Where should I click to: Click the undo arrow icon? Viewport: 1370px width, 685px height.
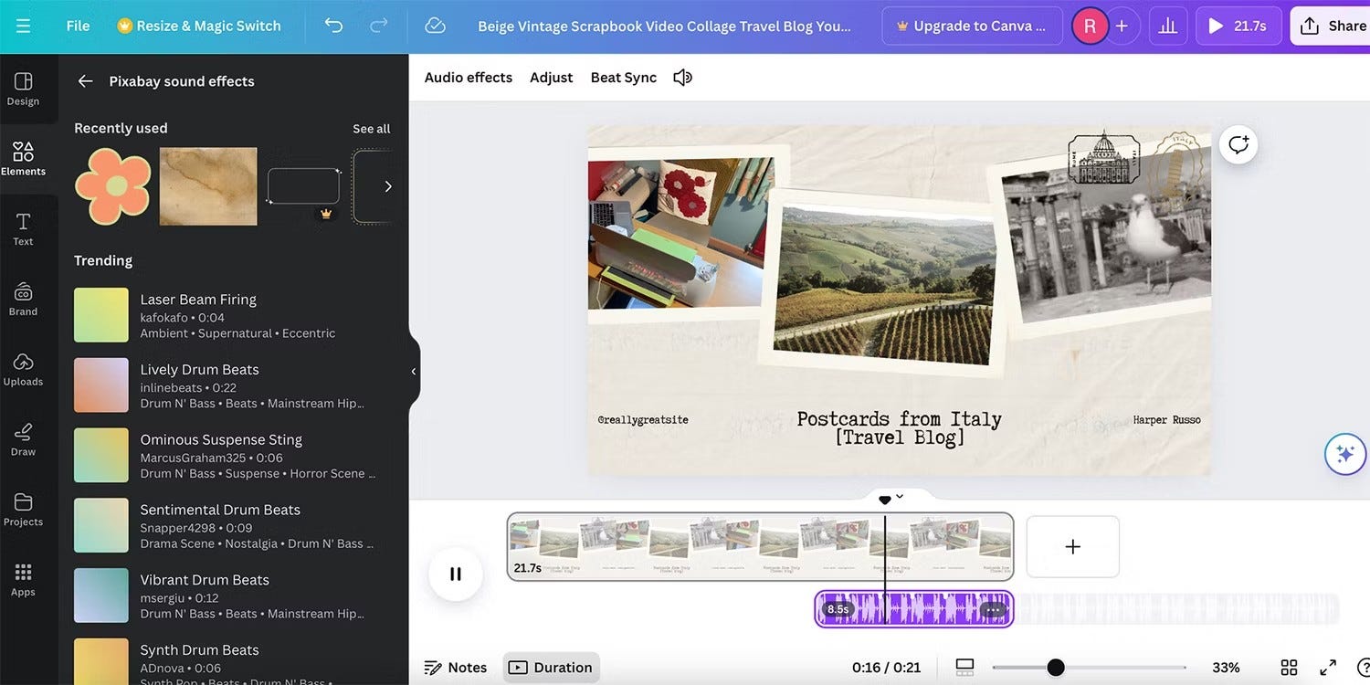pyautogui.click(x=333, y=26)
